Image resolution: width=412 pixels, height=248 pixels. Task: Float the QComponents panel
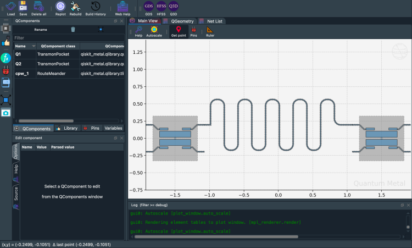click(115, 21)
